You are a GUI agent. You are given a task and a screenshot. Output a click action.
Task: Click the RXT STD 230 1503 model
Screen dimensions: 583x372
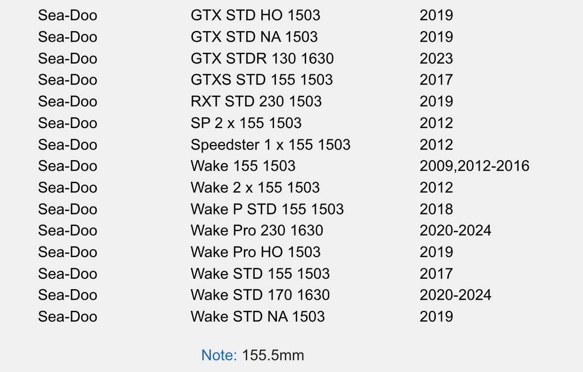(256, 101)
